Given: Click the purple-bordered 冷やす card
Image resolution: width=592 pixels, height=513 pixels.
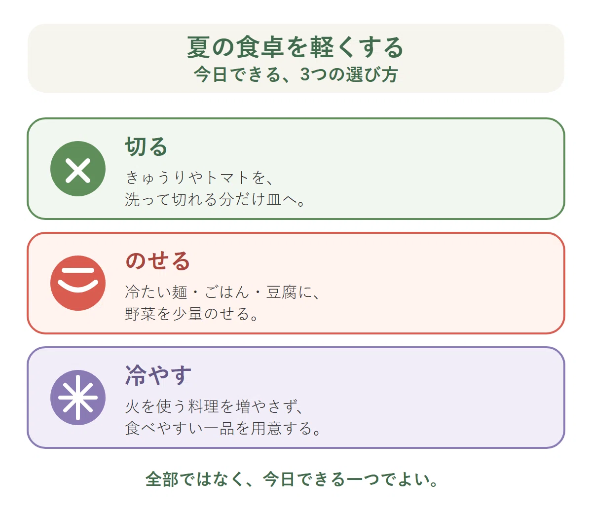Looking at the screenshot, I should pos(296,398).
